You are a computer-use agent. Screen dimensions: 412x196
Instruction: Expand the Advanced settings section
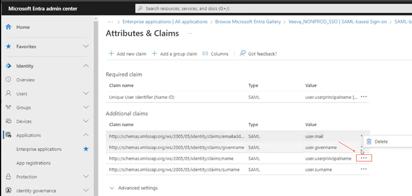[x=134, y=188]
